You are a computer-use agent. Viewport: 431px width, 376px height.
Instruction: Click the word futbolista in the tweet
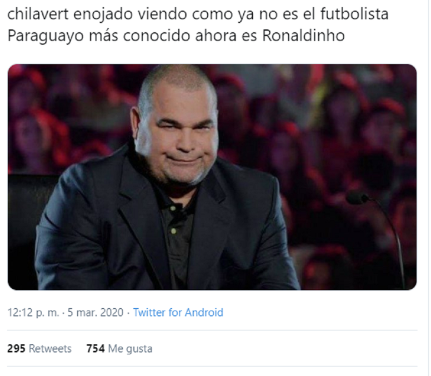tap(354, 14)
